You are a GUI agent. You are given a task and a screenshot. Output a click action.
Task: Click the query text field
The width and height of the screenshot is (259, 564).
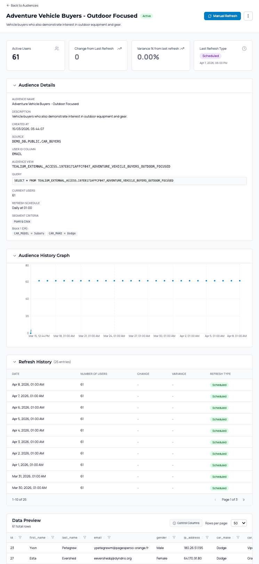pos(129,181)
